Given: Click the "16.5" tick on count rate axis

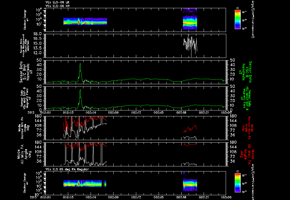Looking at the screenshot, I should 38,39.
